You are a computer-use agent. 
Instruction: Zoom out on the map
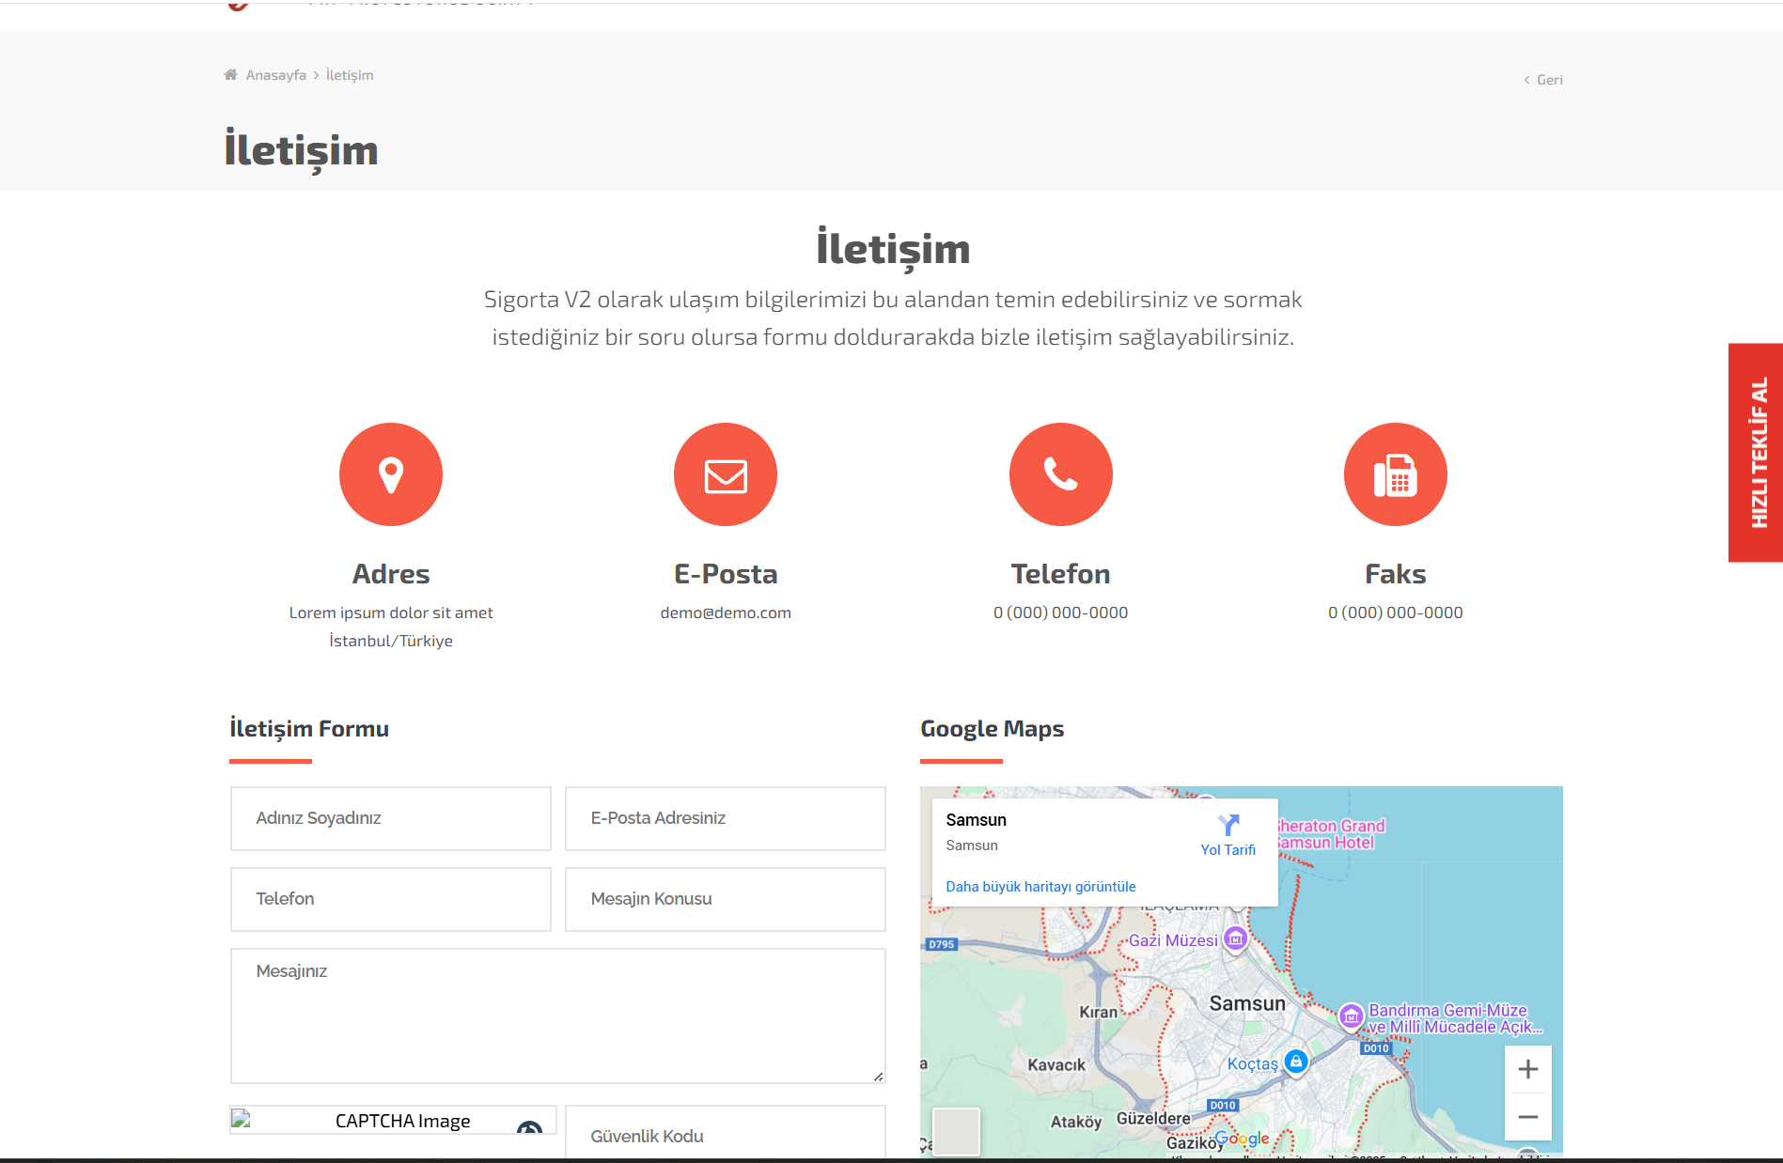pos(1527,1117)
